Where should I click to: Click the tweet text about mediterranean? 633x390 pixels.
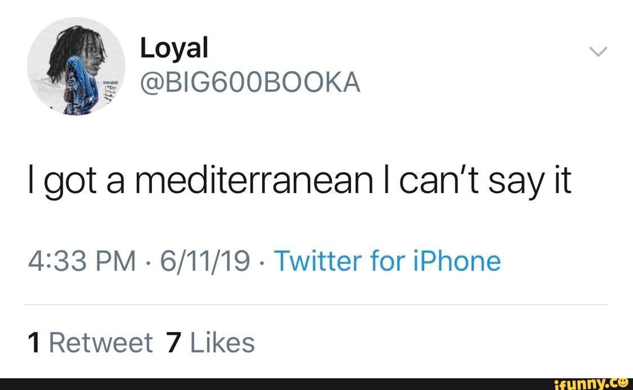tap(299, 180)
